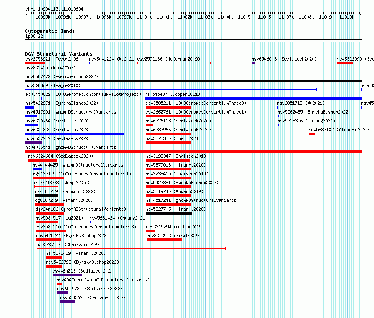Open esv3585211 (1000GenomesConsortiumPhase3) variant
This screenshot has width=374, height=318.
point(196,103)
